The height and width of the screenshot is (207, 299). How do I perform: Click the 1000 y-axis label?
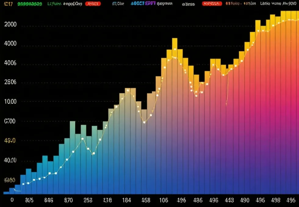[x=10, y=101]
